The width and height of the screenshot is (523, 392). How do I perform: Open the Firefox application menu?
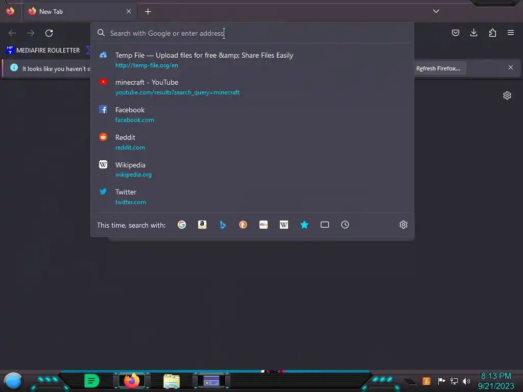(x=511, y=33)
